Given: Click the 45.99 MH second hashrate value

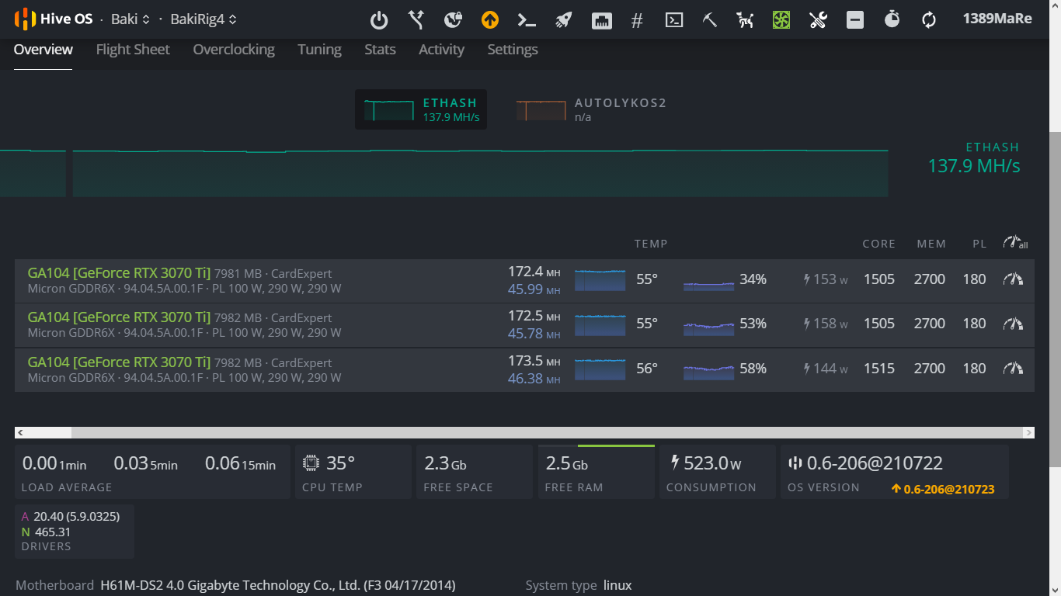Looking at the screenshot, I should point(534,289).
